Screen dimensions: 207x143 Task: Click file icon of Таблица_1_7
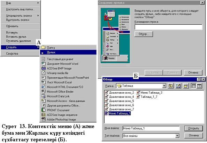(x=138, y=97)
